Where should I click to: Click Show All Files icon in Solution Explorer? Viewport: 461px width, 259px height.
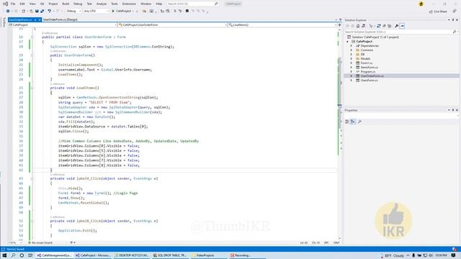pos(390,26)
